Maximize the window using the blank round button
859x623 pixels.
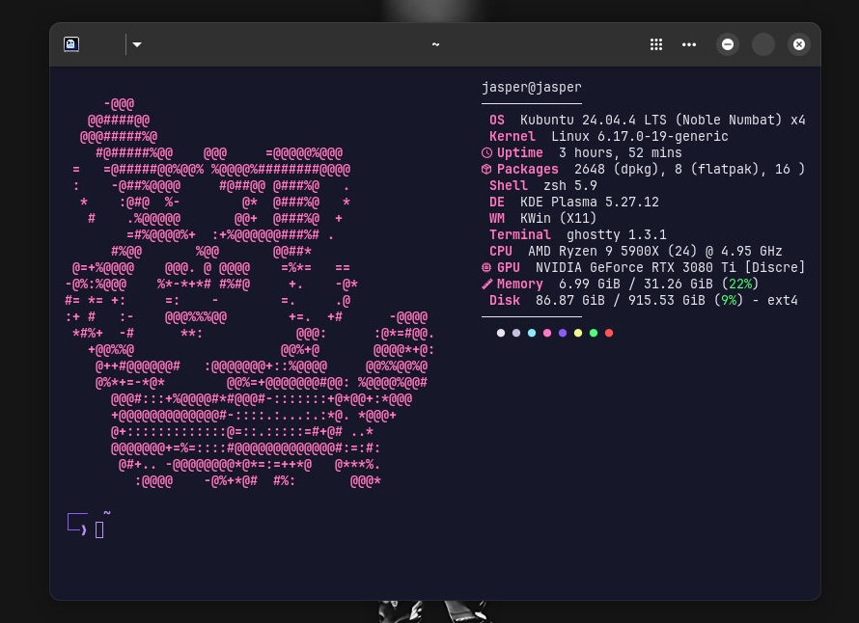763,44
